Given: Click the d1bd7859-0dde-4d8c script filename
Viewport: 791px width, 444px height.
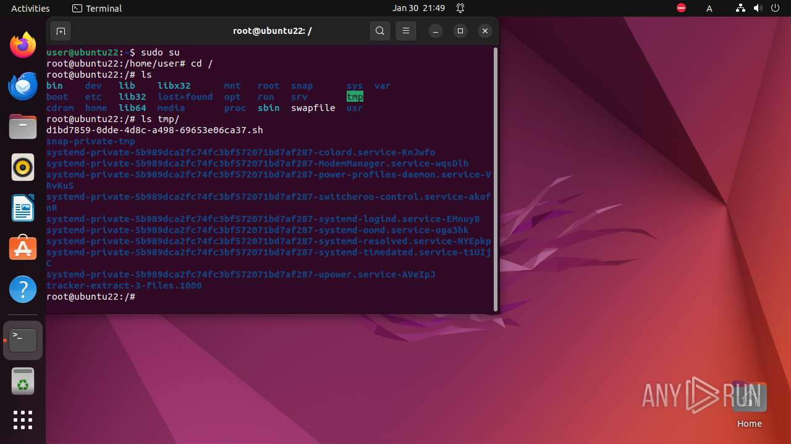Looking at the screenshot, I should point(154,130).
